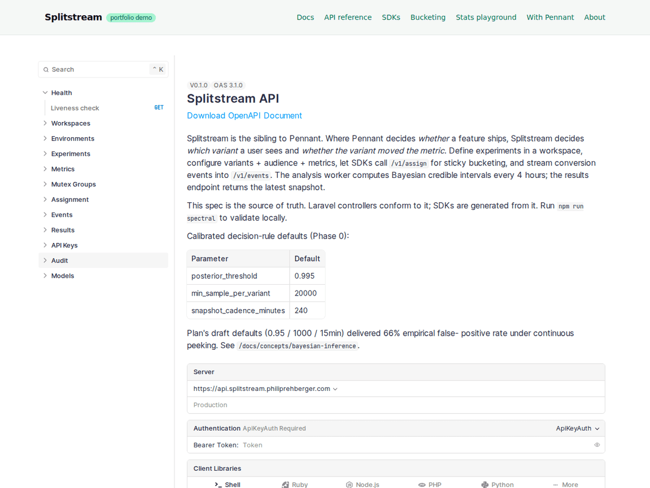This screenshot has height=488, width=650.
Task: Toggle bearer token visibility eye icon
Action: click(597, 445)
